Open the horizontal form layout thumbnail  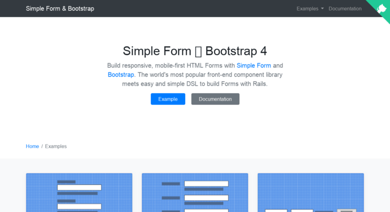coord(195,192)
